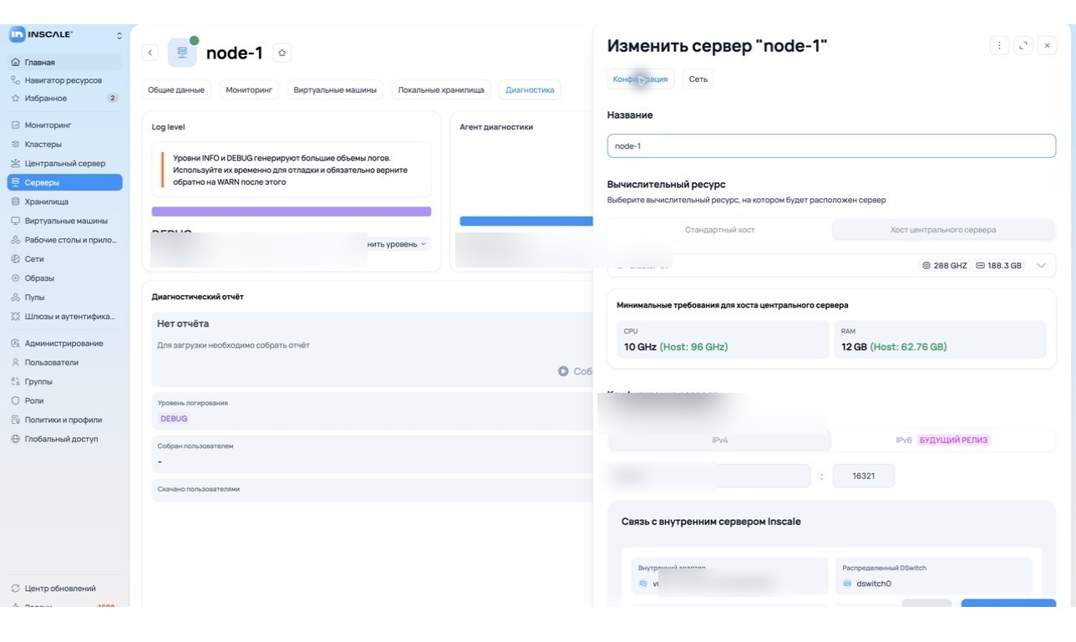Click the Образы disc icon in sidebar
The height and width of the screenshot is (642, 1076).
[15, 278]
